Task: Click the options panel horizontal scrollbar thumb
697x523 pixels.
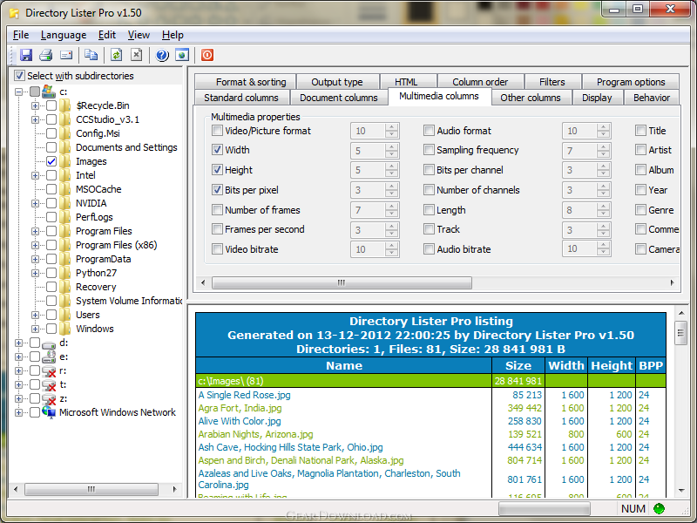Action: [x=342, y=282]
